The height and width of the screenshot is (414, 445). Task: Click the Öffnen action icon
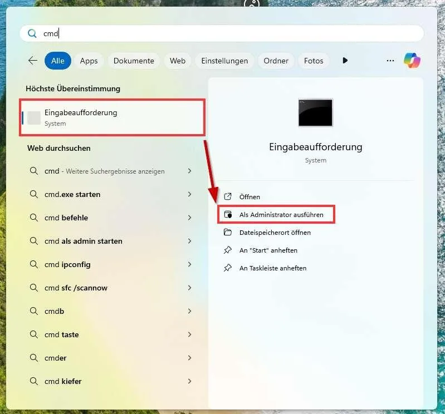click(x=227, y=197)
